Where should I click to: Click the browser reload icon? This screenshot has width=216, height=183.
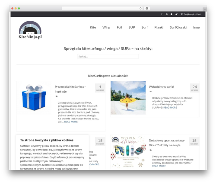coord(140,8)
